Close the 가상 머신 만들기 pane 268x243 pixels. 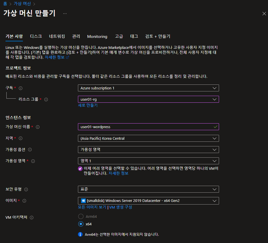coord(264,14)
